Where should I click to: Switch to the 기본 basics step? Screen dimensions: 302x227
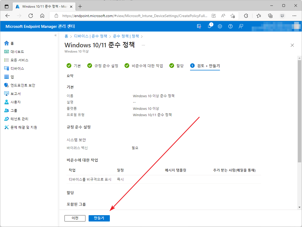pyautogui.click(x=74, y=66)
